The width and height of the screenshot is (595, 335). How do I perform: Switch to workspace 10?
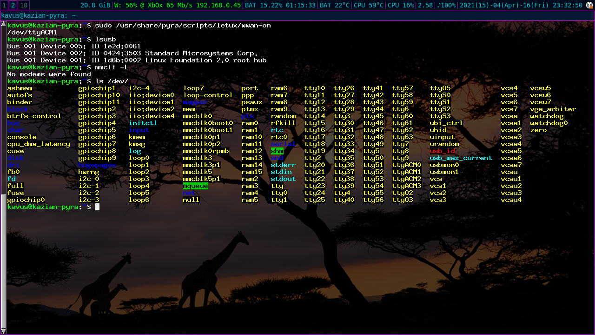tap(23, 5)
